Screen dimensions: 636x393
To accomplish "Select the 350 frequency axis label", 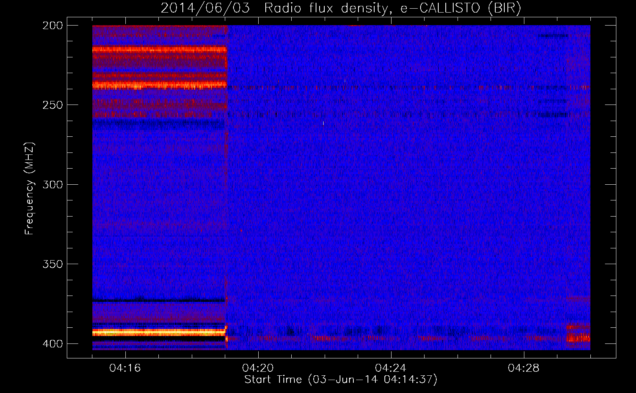I will pos(52,264).
